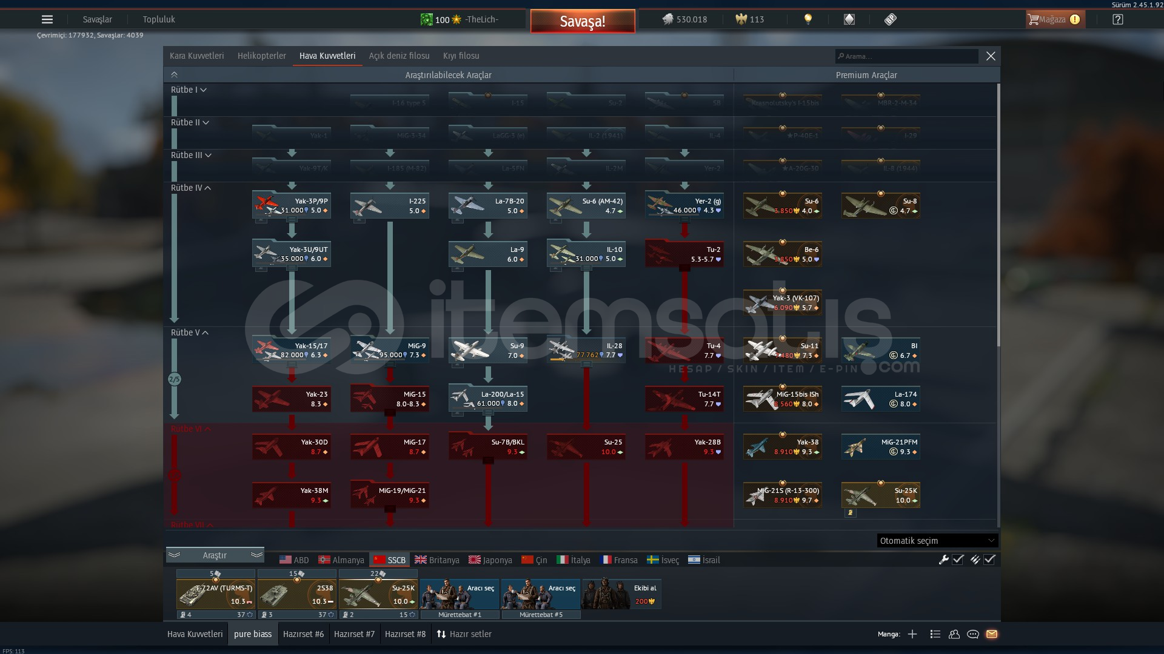
Task: Click the Savaşa! battle button
Action: tap(583, 21)
